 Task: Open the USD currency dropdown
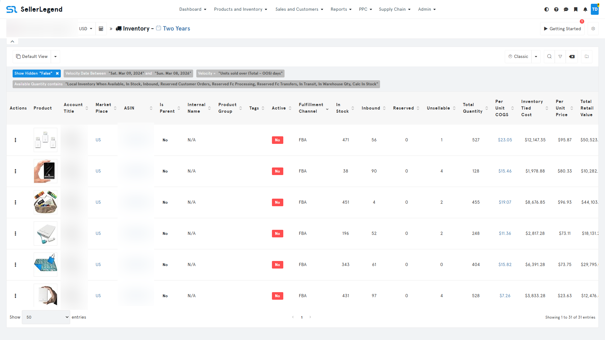86,28
